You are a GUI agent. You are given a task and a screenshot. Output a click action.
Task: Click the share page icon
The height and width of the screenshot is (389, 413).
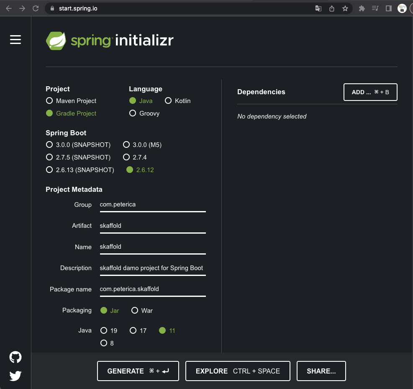[x=332, y=8]
